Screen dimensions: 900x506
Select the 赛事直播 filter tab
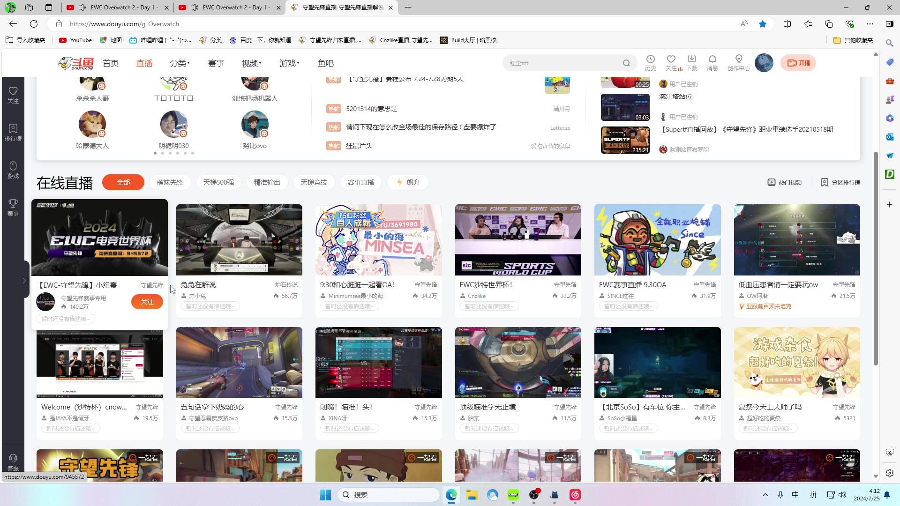coord(361,182)
